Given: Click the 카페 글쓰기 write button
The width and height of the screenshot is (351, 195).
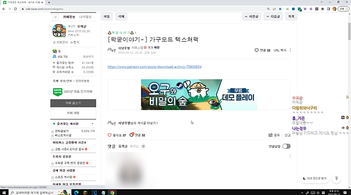Looking at the screenshot, I should tap(73, 103).
